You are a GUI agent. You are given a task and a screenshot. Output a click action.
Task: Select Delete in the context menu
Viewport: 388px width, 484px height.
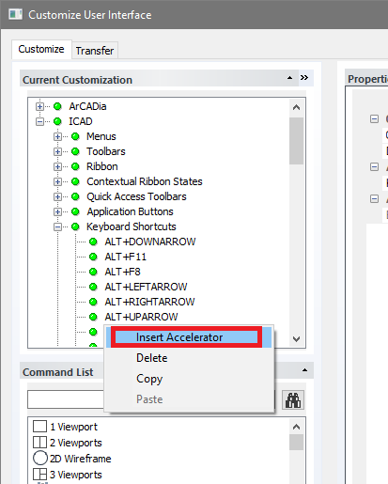152,358
